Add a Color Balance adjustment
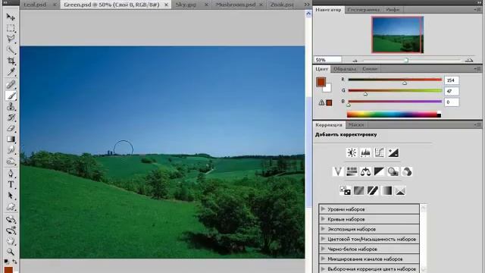Viewport: 485px width, 273px height. point(365,171)
